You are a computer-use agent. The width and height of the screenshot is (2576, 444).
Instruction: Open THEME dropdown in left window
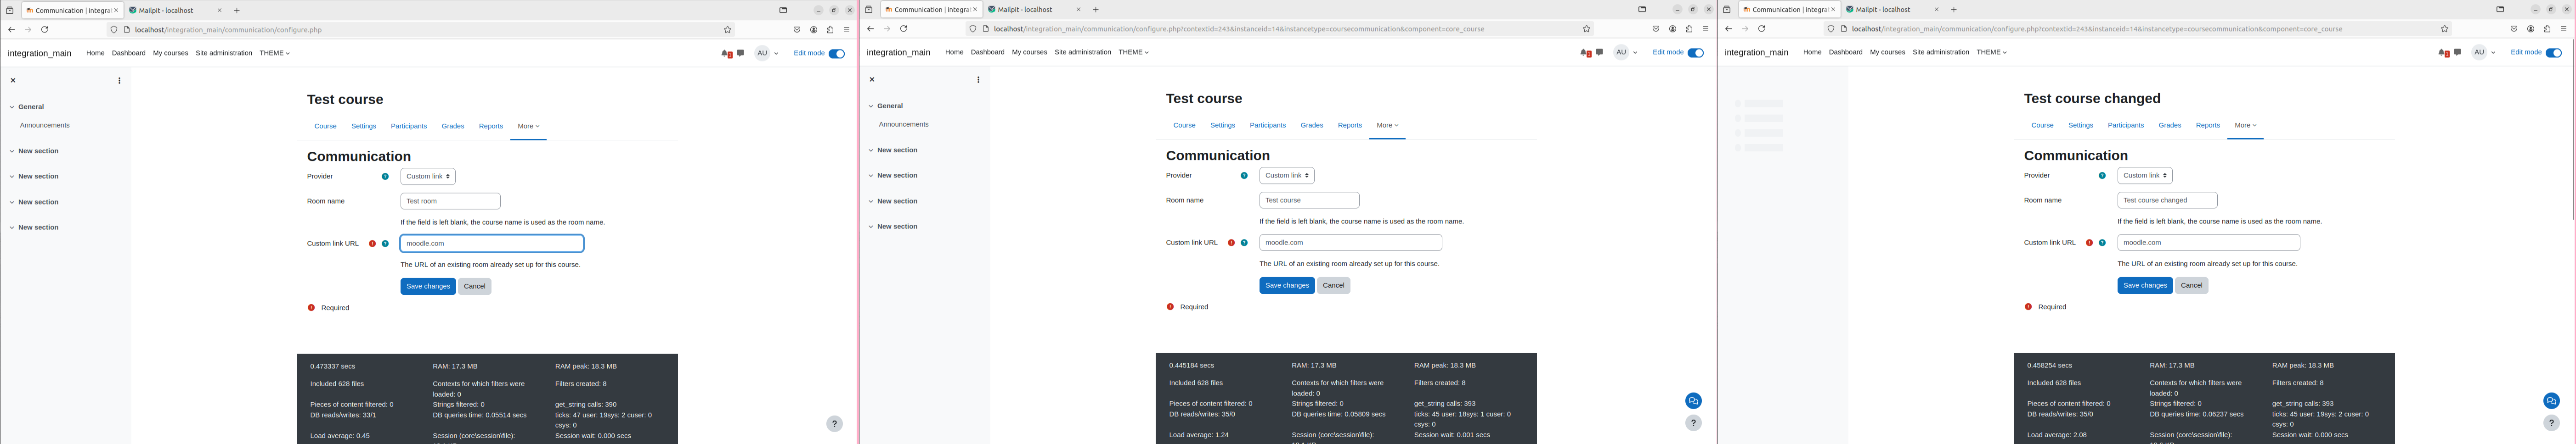pyautogui.click(x=275, y=53)
